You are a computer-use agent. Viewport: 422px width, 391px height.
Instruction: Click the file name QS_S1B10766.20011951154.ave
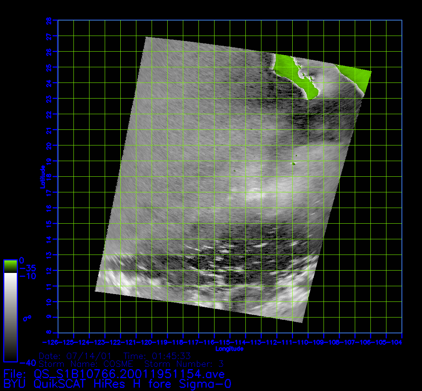tap(130, 374)
